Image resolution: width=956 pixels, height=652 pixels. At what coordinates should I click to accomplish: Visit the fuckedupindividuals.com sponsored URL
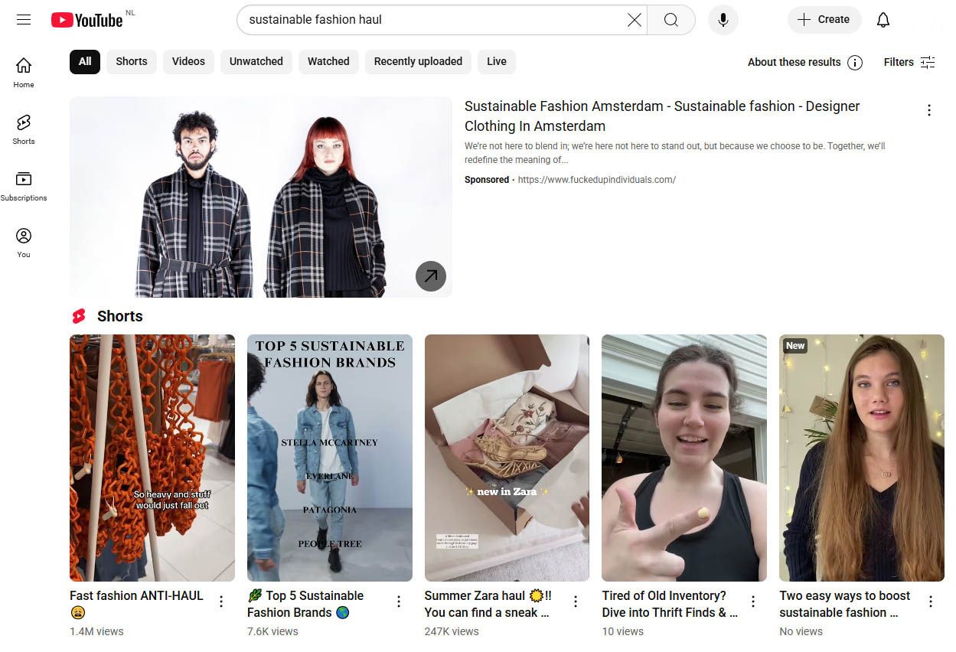pyautogui.click(x=597, y=180)
